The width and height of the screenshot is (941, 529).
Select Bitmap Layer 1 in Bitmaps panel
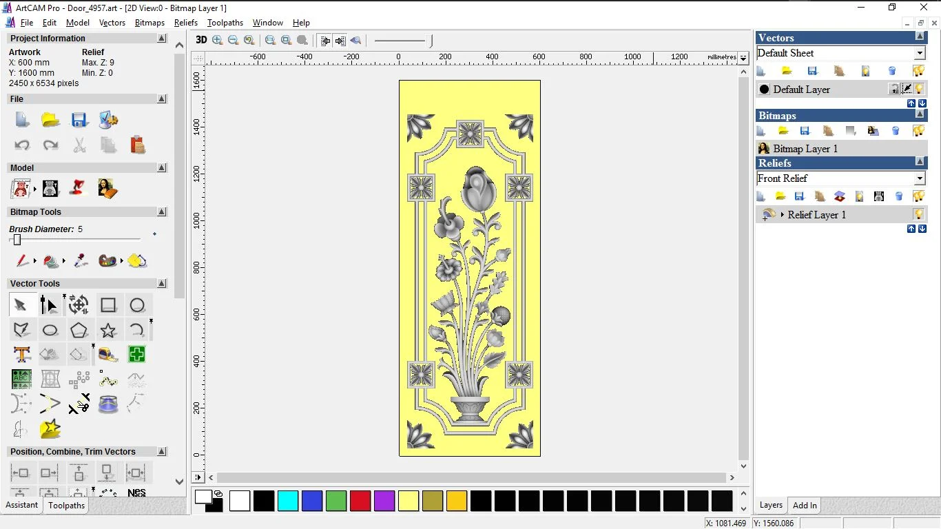(x=805, y=149)
